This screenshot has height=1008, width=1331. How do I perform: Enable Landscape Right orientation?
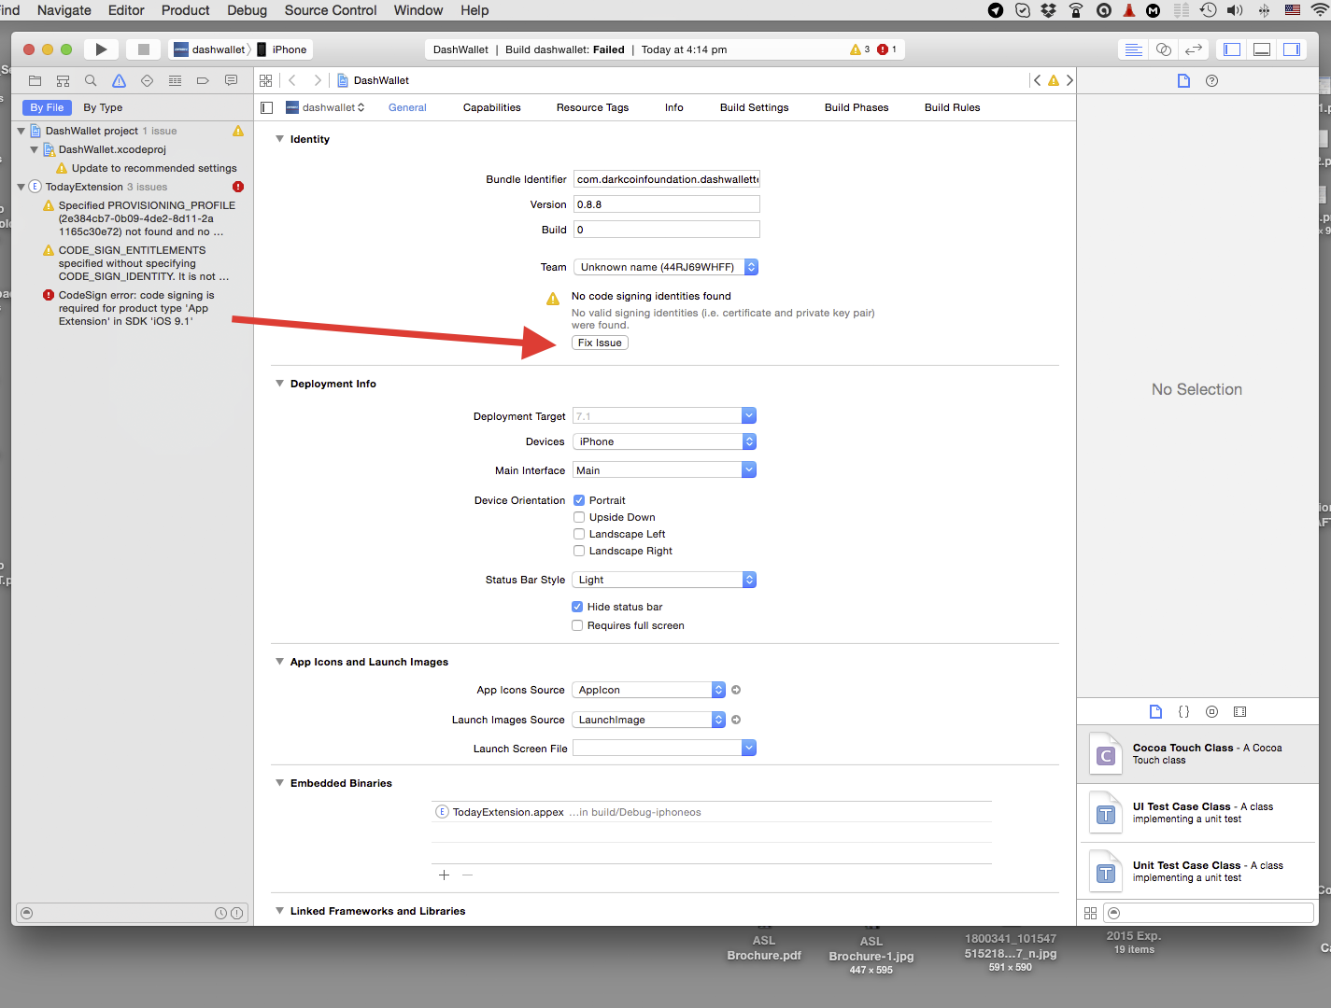(x=579, y=551)
